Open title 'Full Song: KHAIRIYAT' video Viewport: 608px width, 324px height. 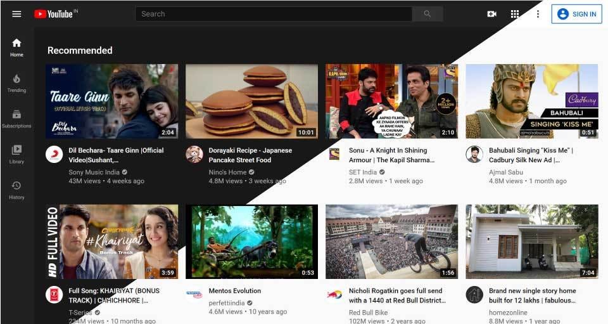click(x=114, y=295)
